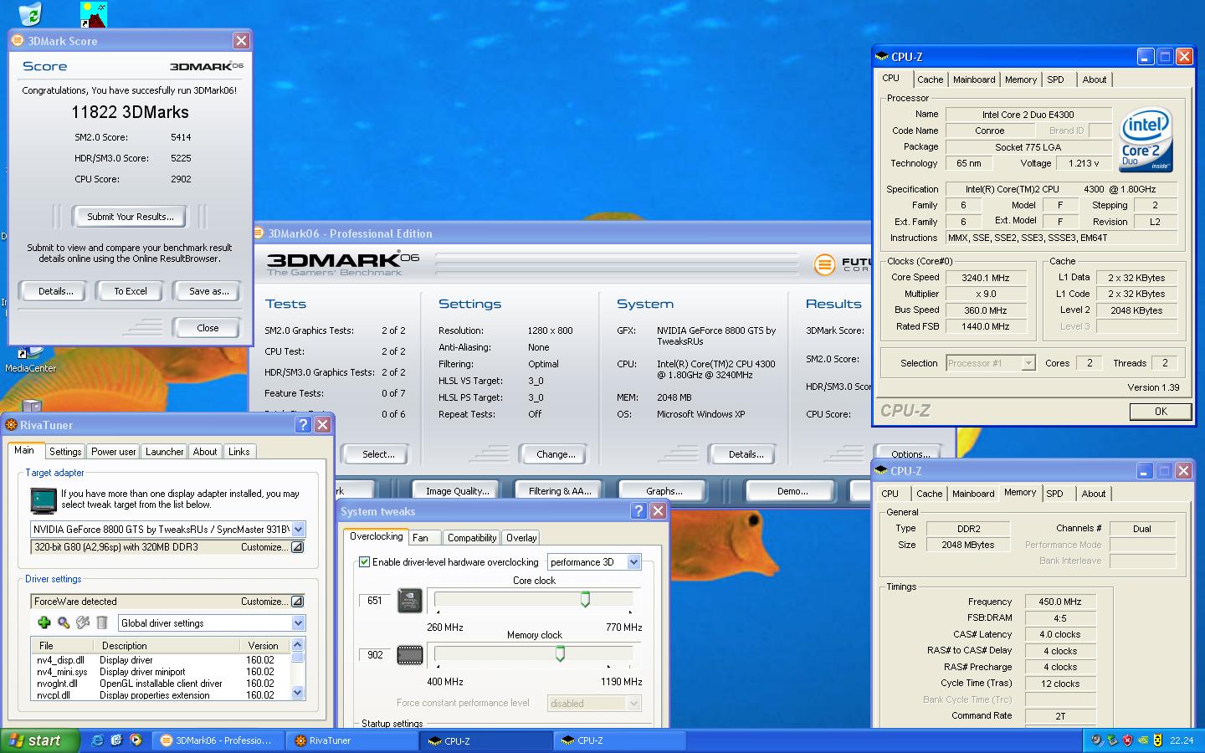Click Save as button in 3DMark Score
The width and height of the screenshot is (1205, 753).
[x=208, y=291]
